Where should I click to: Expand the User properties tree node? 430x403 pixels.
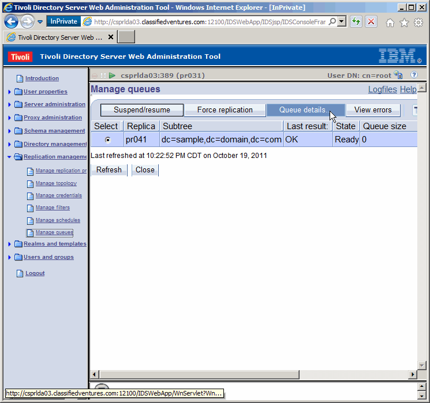[x=10, y=92]
